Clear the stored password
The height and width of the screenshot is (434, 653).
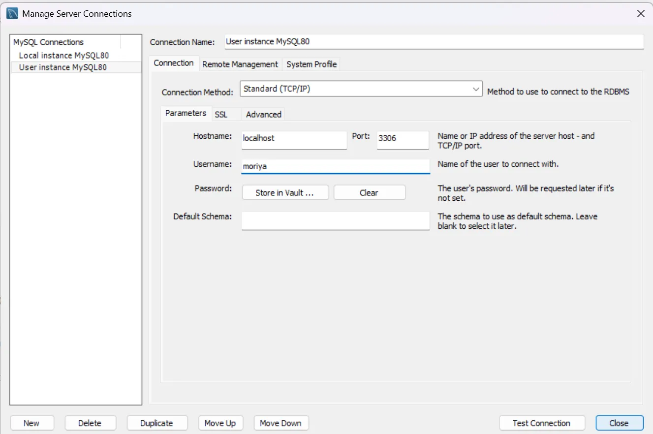coord(370,193)
